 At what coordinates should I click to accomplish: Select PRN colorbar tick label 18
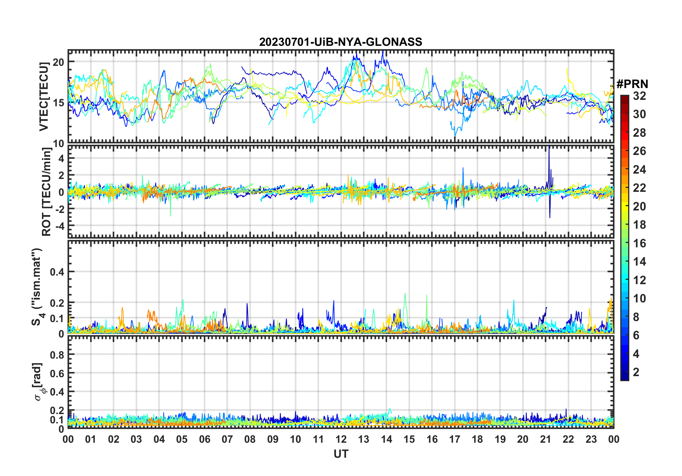(639, 225)
